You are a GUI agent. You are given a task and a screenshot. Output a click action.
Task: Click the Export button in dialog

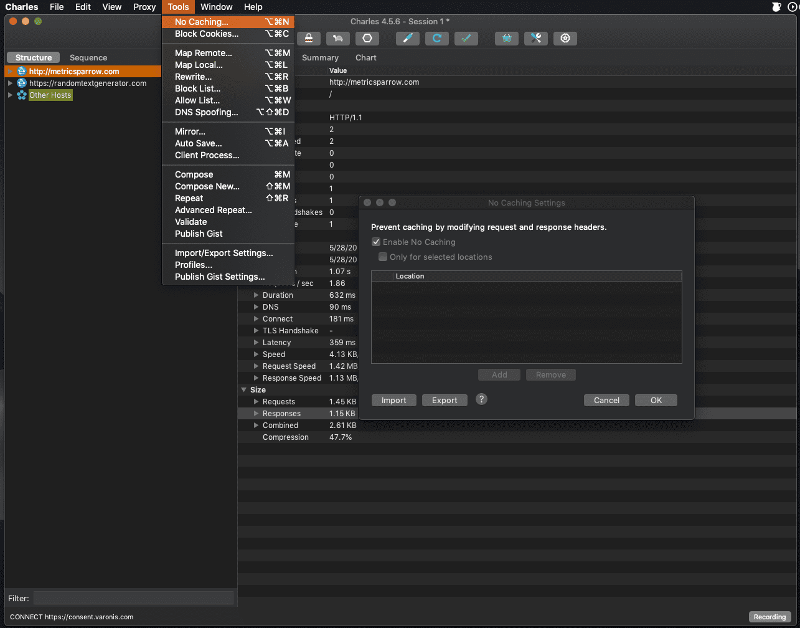point(445,401)
